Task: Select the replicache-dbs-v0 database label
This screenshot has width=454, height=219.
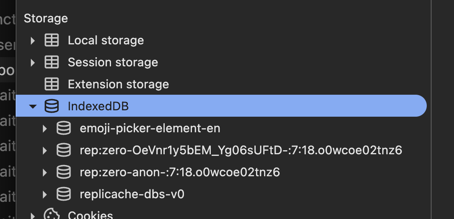Action: [x=132, y=194]
